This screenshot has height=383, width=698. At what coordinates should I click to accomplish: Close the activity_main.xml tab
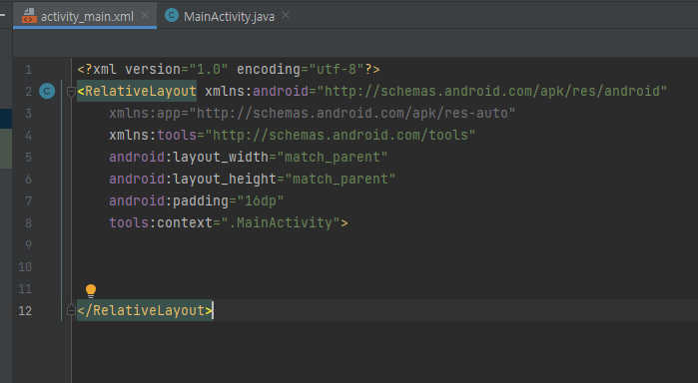pyautogui.click(x=145, y=15)
